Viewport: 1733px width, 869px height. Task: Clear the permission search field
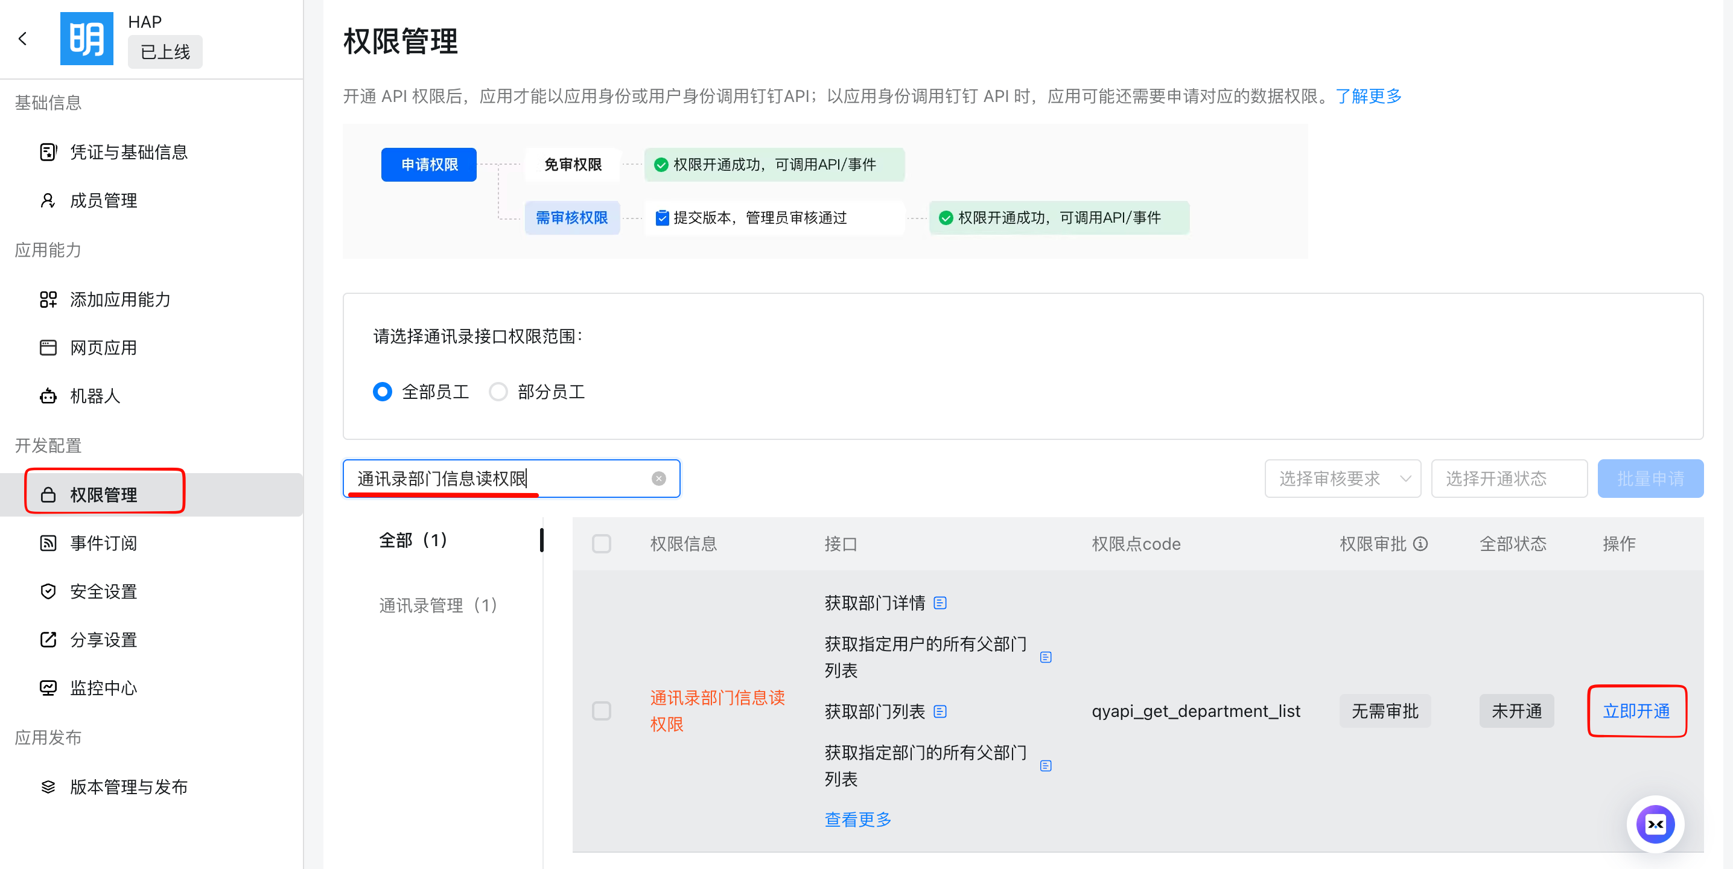pyautogui.click(x=658, y=478)
